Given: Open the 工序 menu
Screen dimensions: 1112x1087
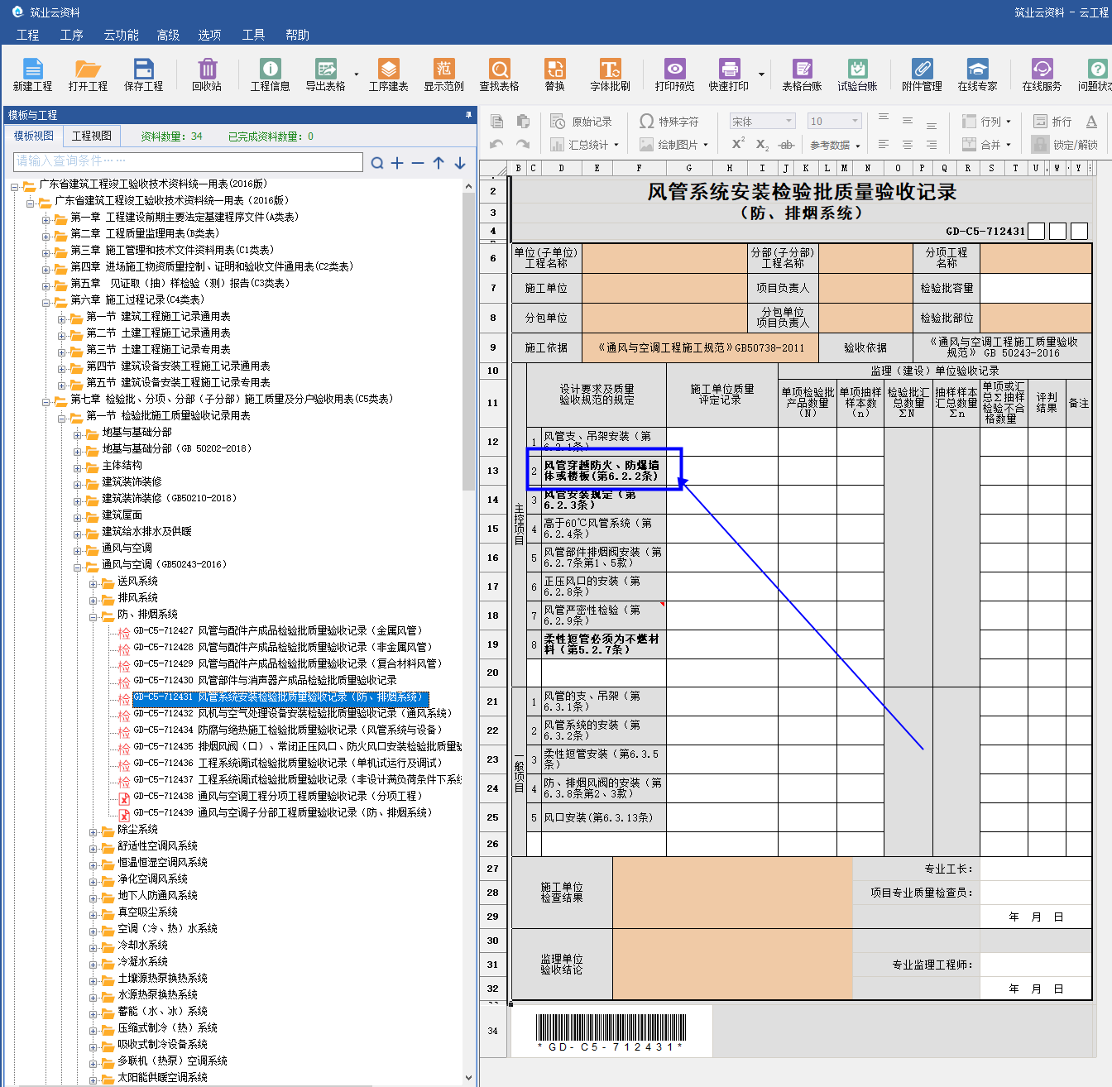Looking at the screenshot, I should [72, 35].
